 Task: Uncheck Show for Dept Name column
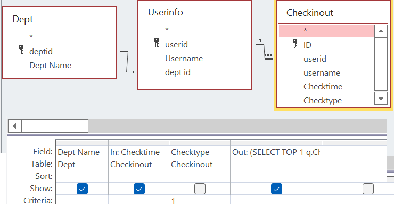pos(82,189)
